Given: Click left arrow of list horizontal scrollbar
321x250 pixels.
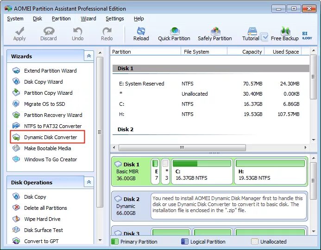Looking at the screenshot, I should tap(114, 147).
